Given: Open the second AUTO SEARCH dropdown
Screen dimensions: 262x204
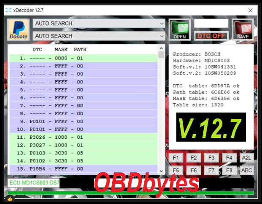Looking at the screenshot, I should [99, 36].
